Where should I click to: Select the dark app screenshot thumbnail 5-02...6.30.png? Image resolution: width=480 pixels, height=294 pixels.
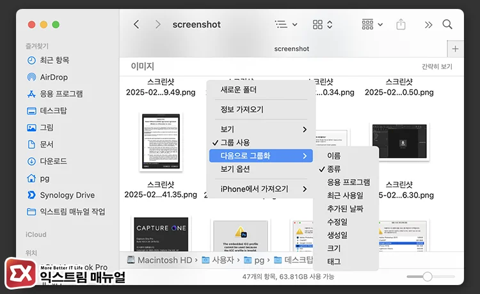point(399,141)
